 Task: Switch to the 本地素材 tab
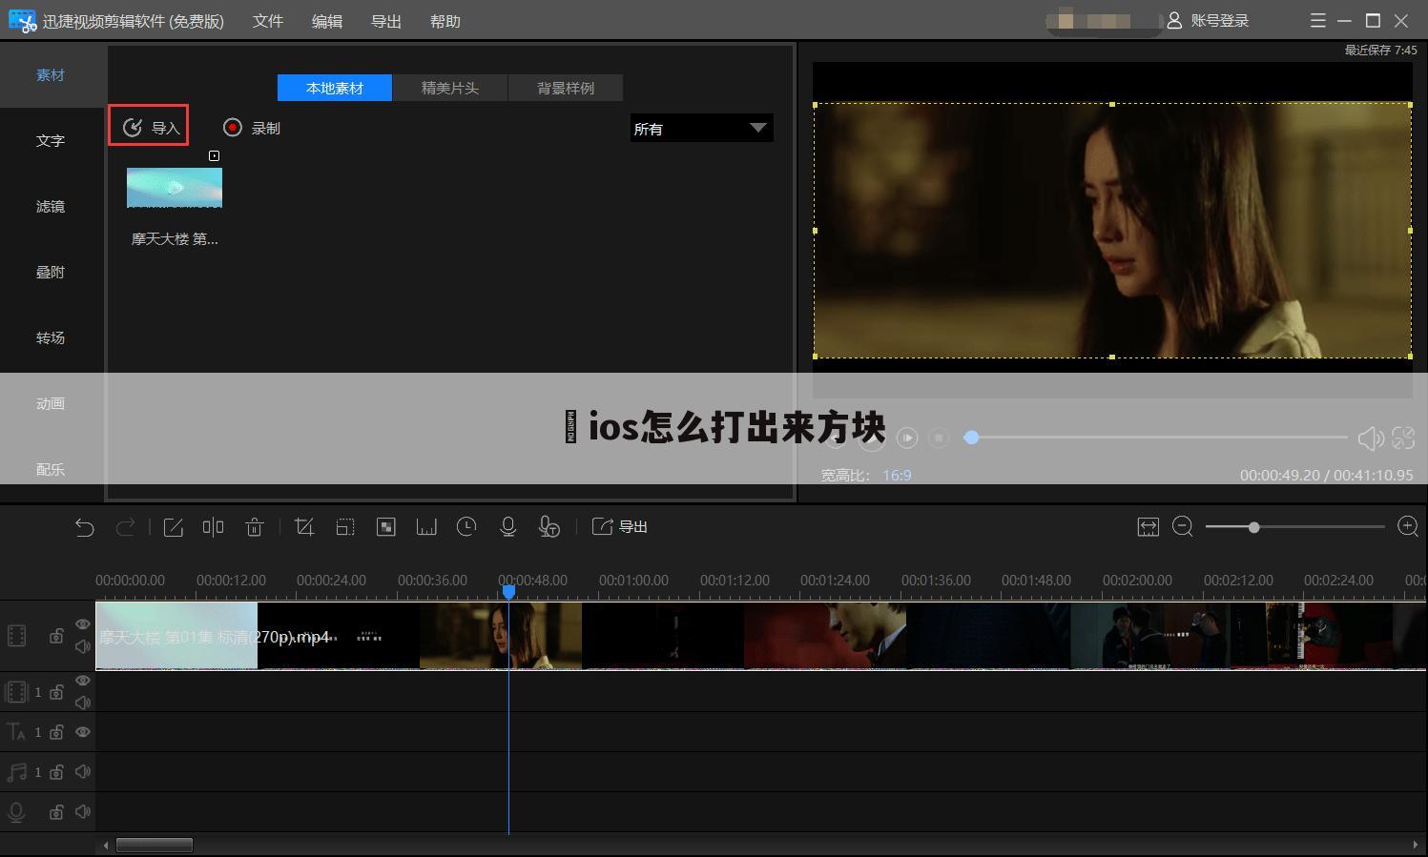click(335, 88)
